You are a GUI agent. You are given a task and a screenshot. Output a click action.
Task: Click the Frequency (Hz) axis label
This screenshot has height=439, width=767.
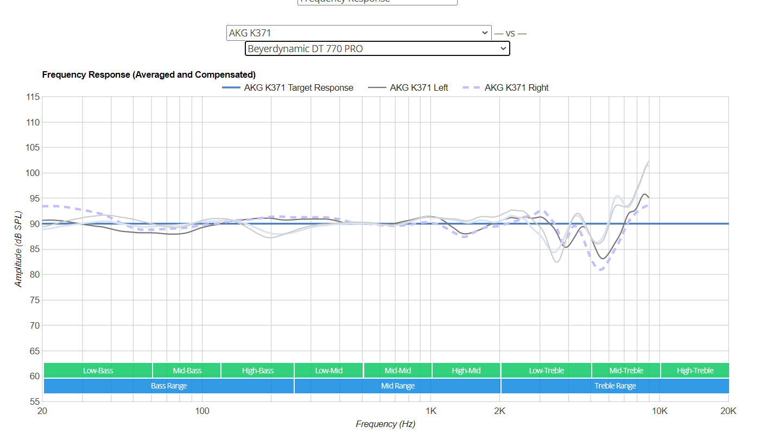point(385,424)
